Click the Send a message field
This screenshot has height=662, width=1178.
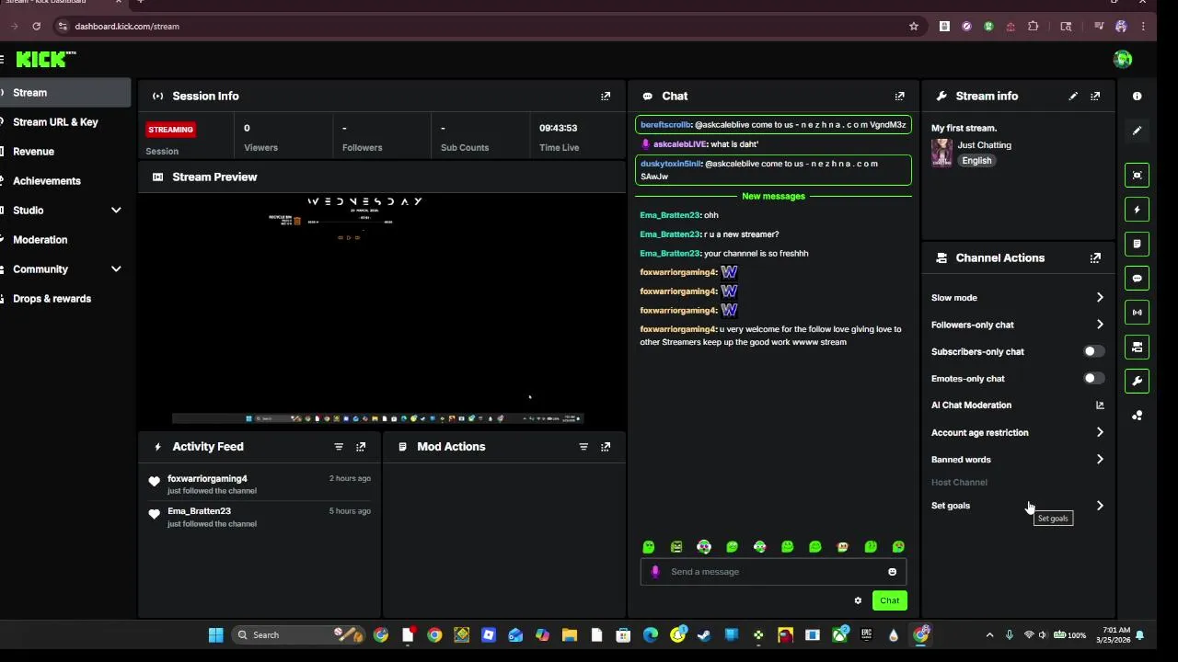[773, 572]
